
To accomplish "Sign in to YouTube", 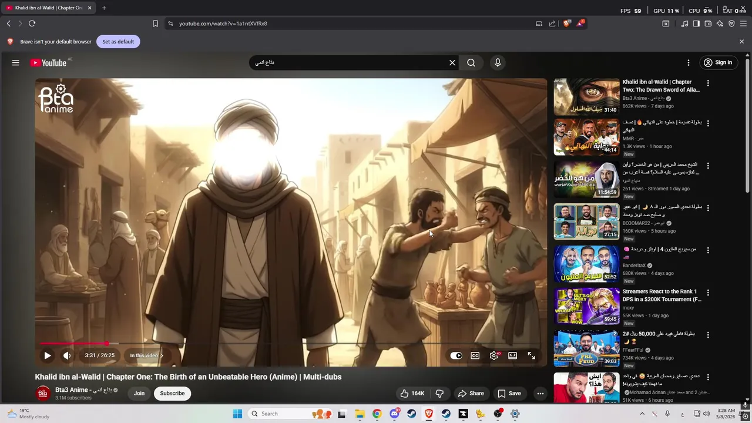I will (x=718, y=63).
